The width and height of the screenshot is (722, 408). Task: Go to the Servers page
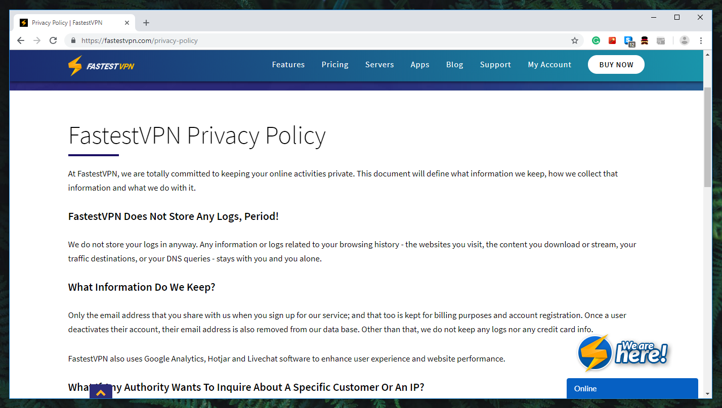point(379,65)
